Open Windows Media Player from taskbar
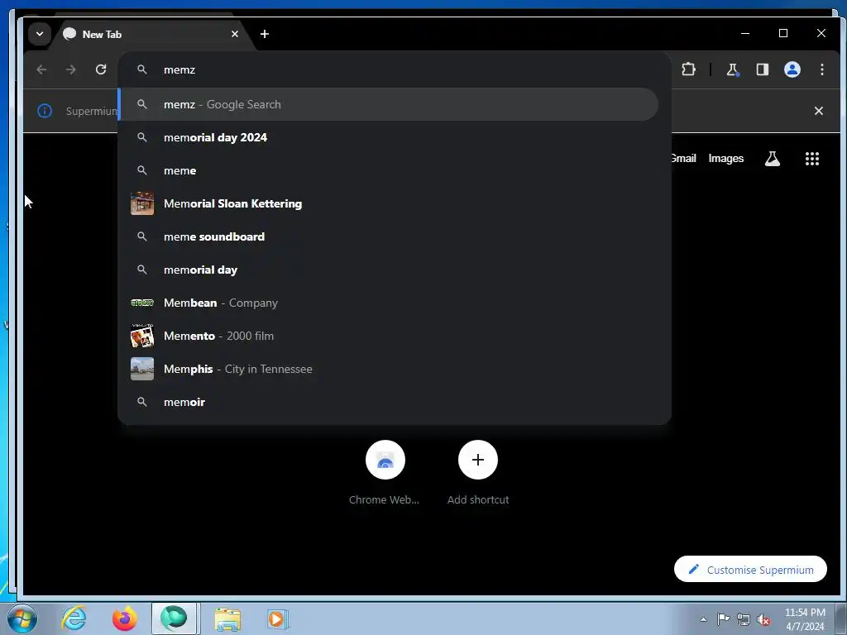The width and height of the screenshot is (847, 635). point(277,618)
